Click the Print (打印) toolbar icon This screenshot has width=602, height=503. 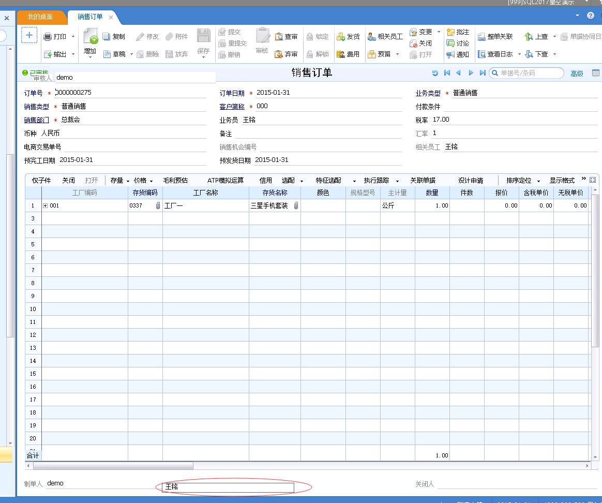pyautogui.click(x=48, y=37)
